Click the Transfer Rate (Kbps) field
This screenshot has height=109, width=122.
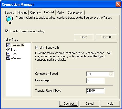(x=95, y=91)
